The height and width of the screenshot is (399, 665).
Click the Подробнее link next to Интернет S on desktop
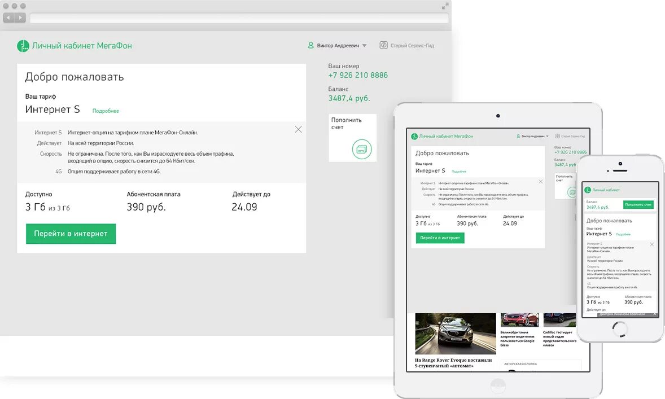[106, 111]
